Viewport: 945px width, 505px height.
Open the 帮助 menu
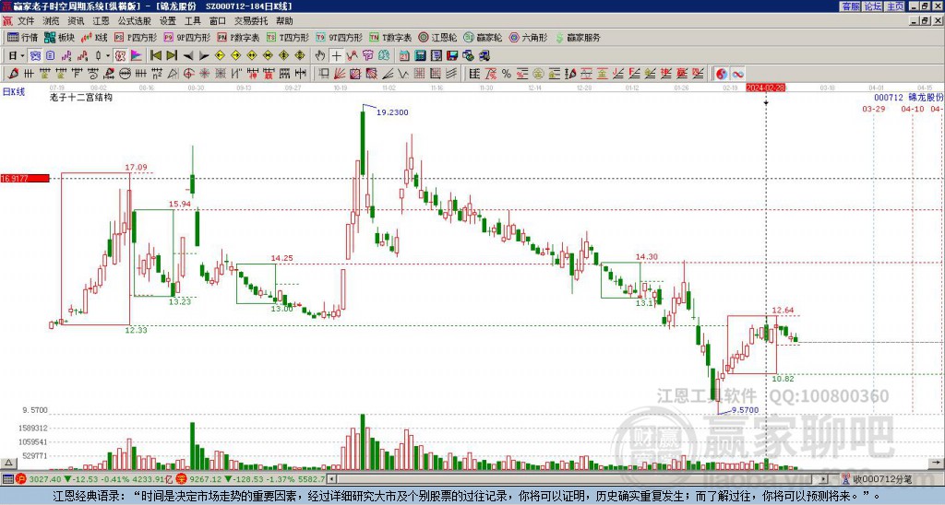284,21
